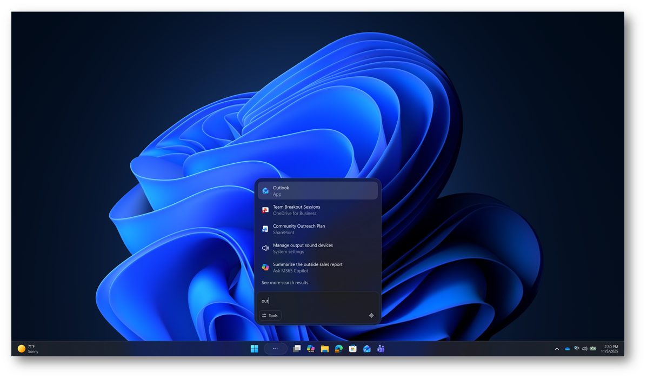Open the Tools button in search panel
This screenshot has width=647, height=379.
(x=270, y=316)
